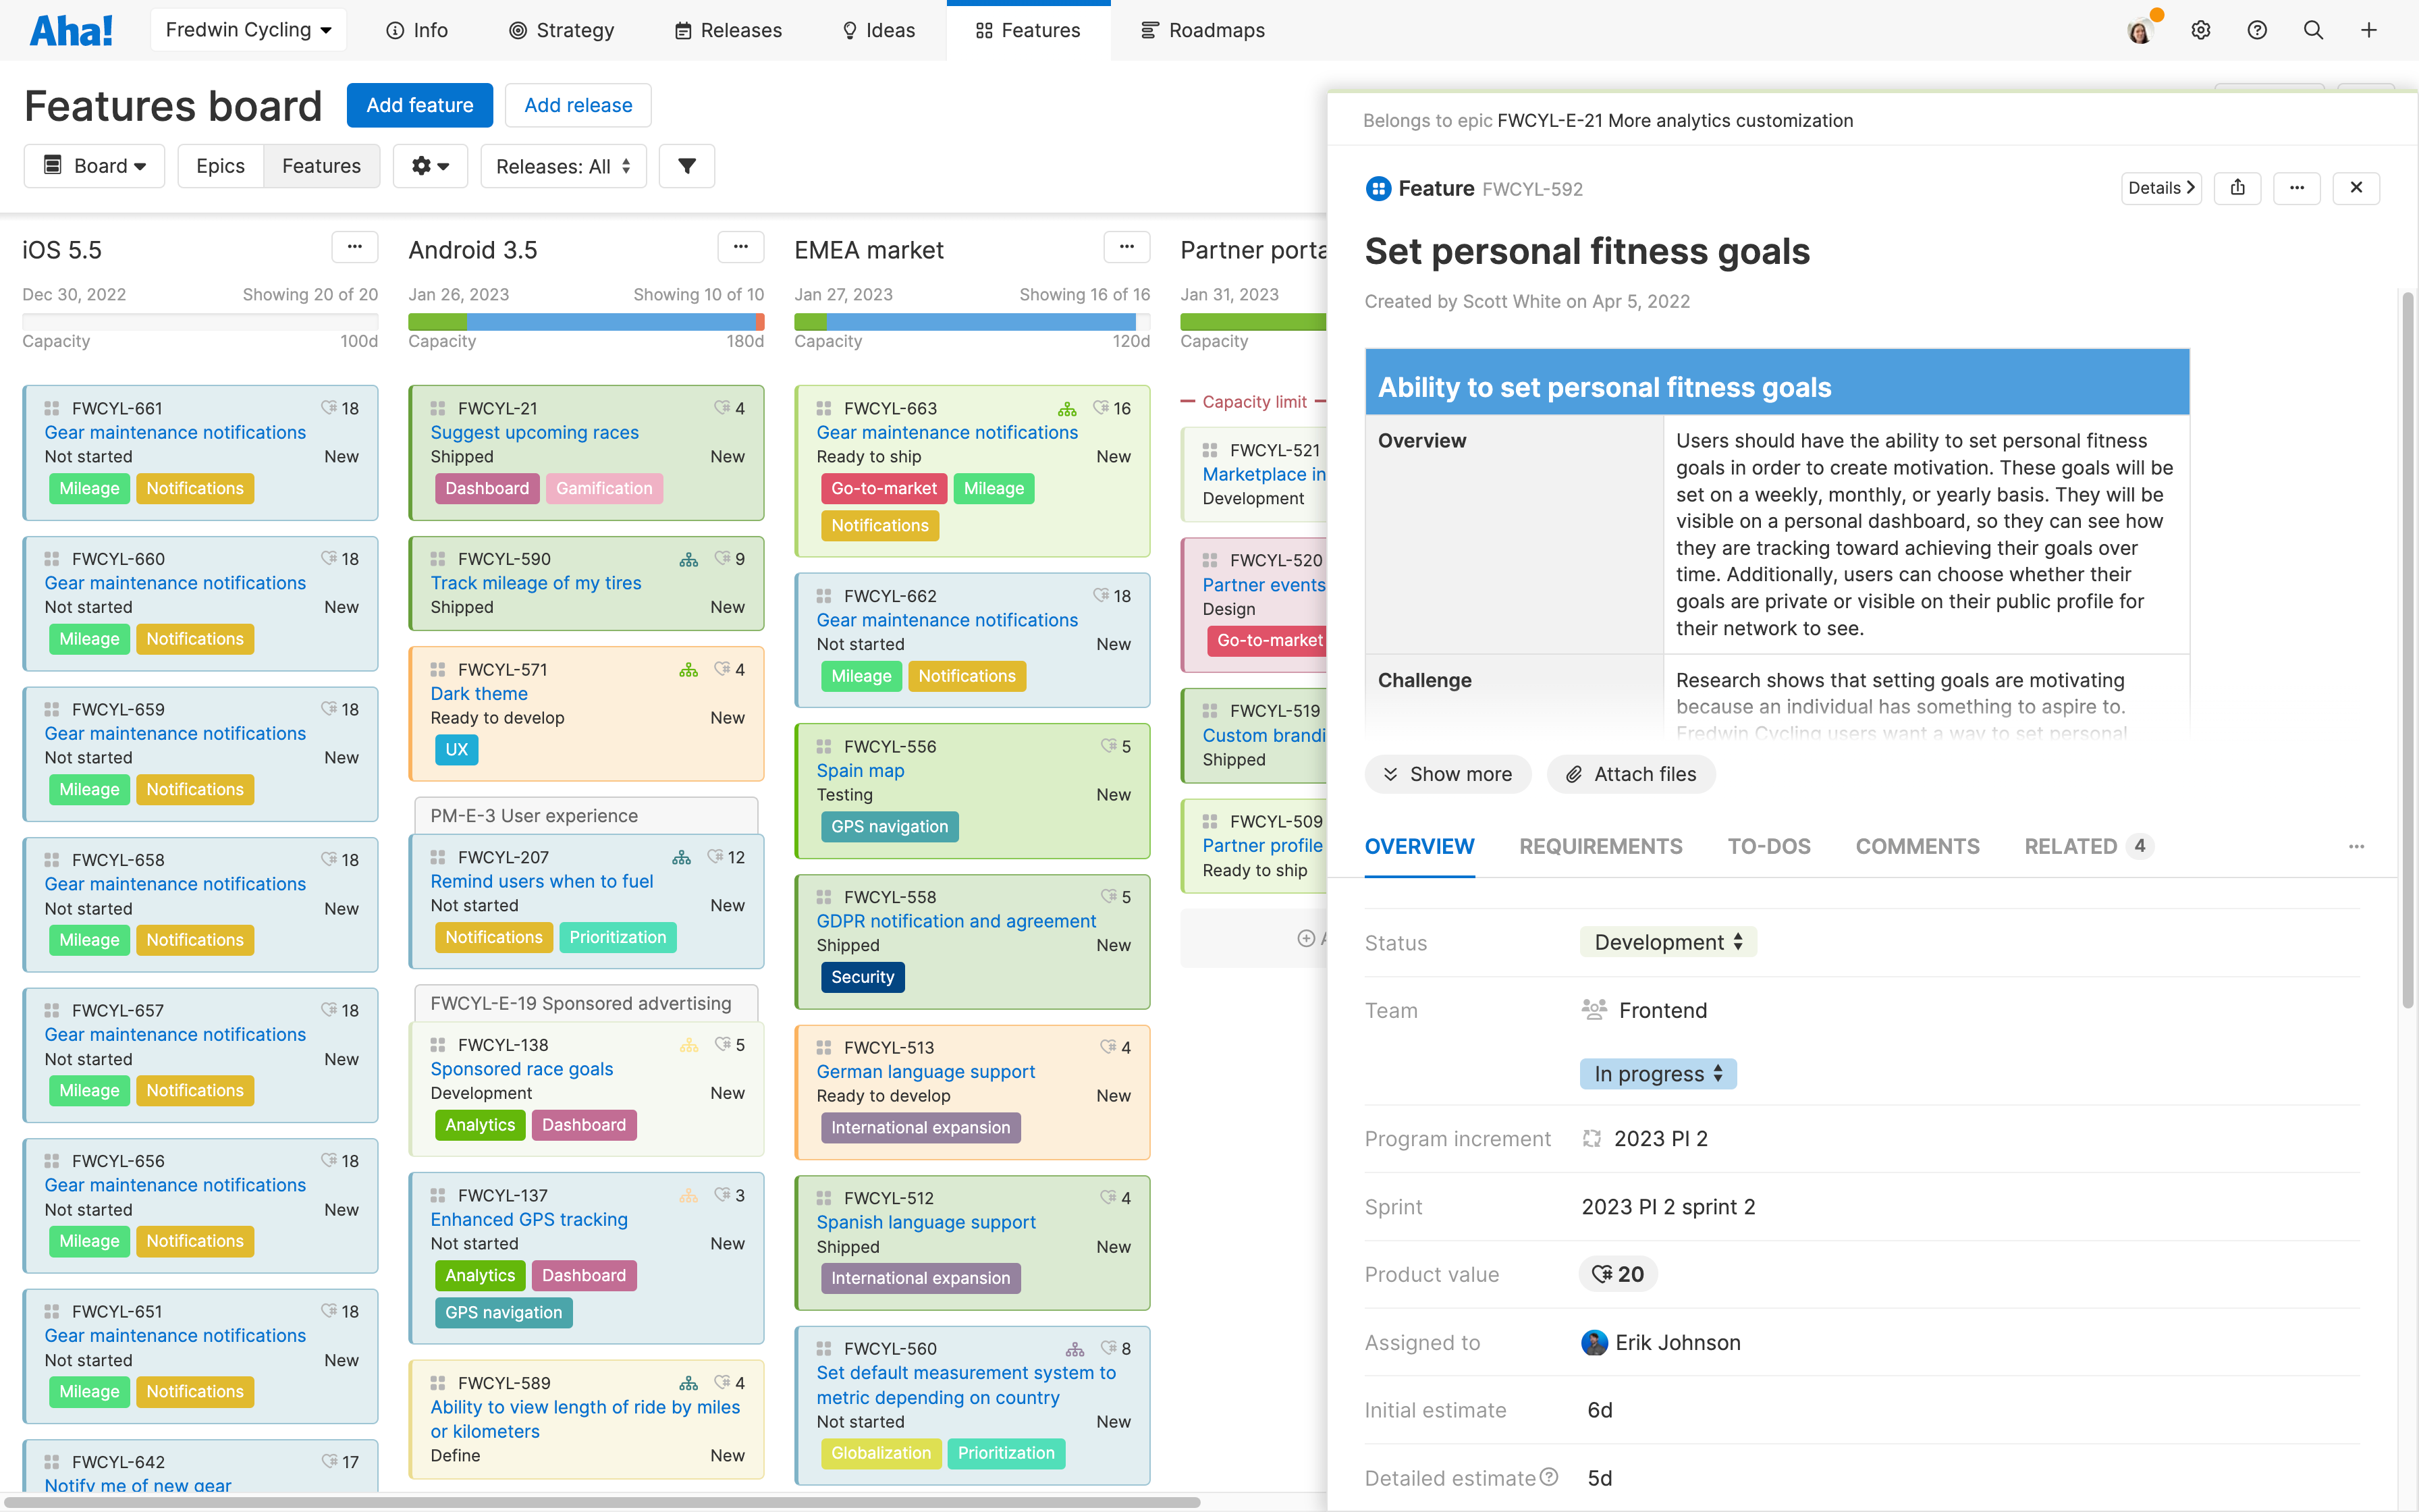Switch to the Comments tab
Screen dimensions: 2419x1512
pyautogui.click(x=1916, y=846)
